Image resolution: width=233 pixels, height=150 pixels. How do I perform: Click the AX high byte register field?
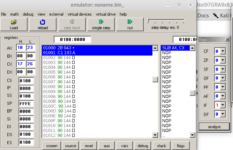tap(21, 48)
